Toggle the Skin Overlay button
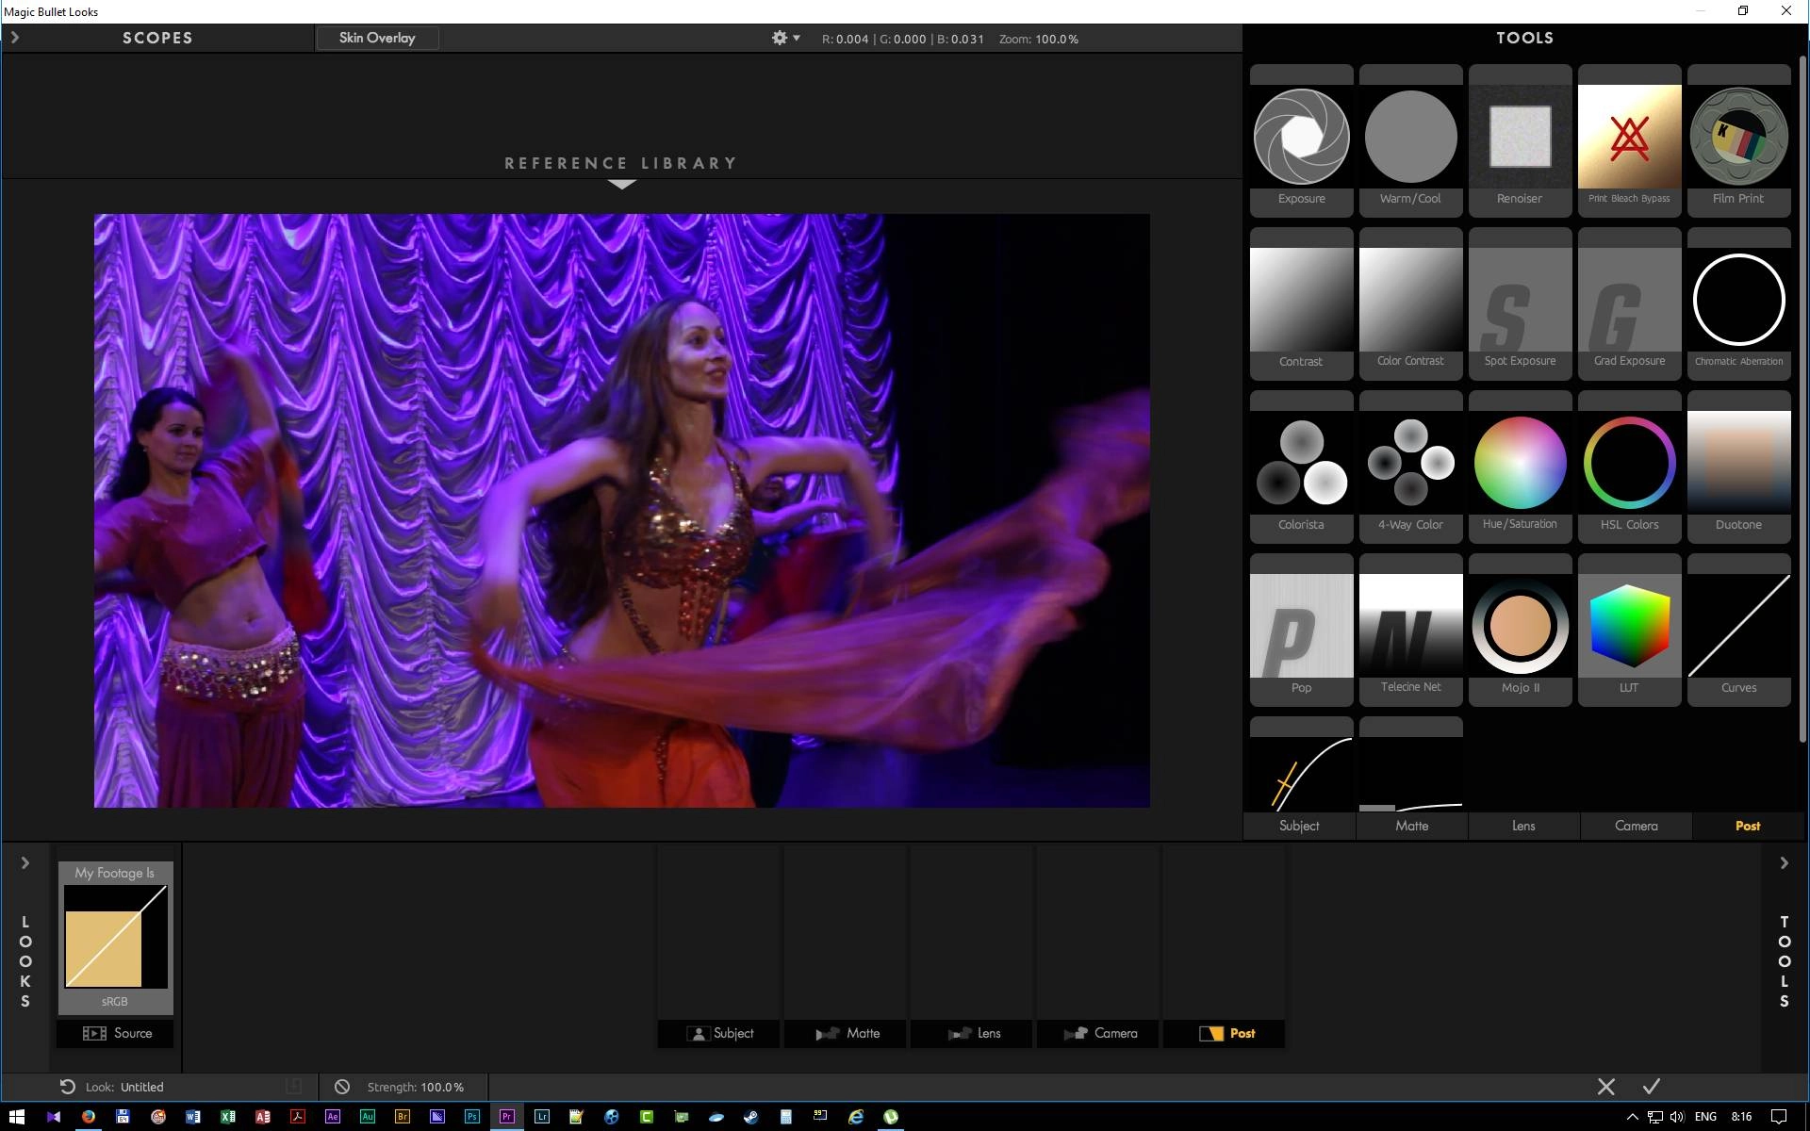This screenshot has width=1810, height=1131. point(377,38)
